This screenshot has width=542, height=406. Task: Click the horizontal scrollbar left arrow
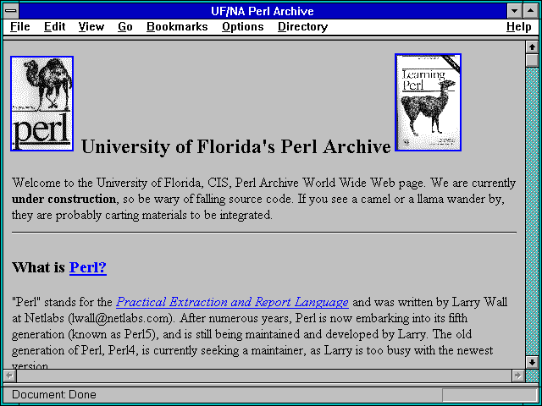9,376
